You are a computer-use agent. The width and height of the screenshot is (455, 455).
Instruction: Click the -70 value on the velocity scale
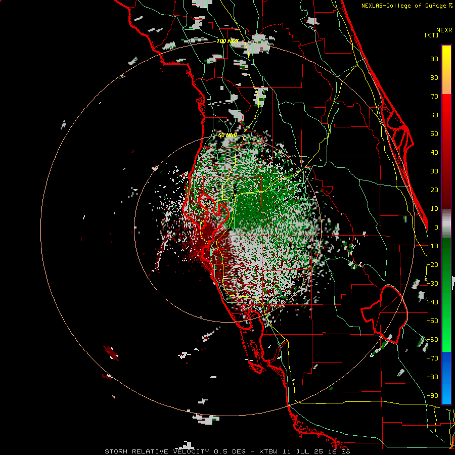[x=432, y=358]
